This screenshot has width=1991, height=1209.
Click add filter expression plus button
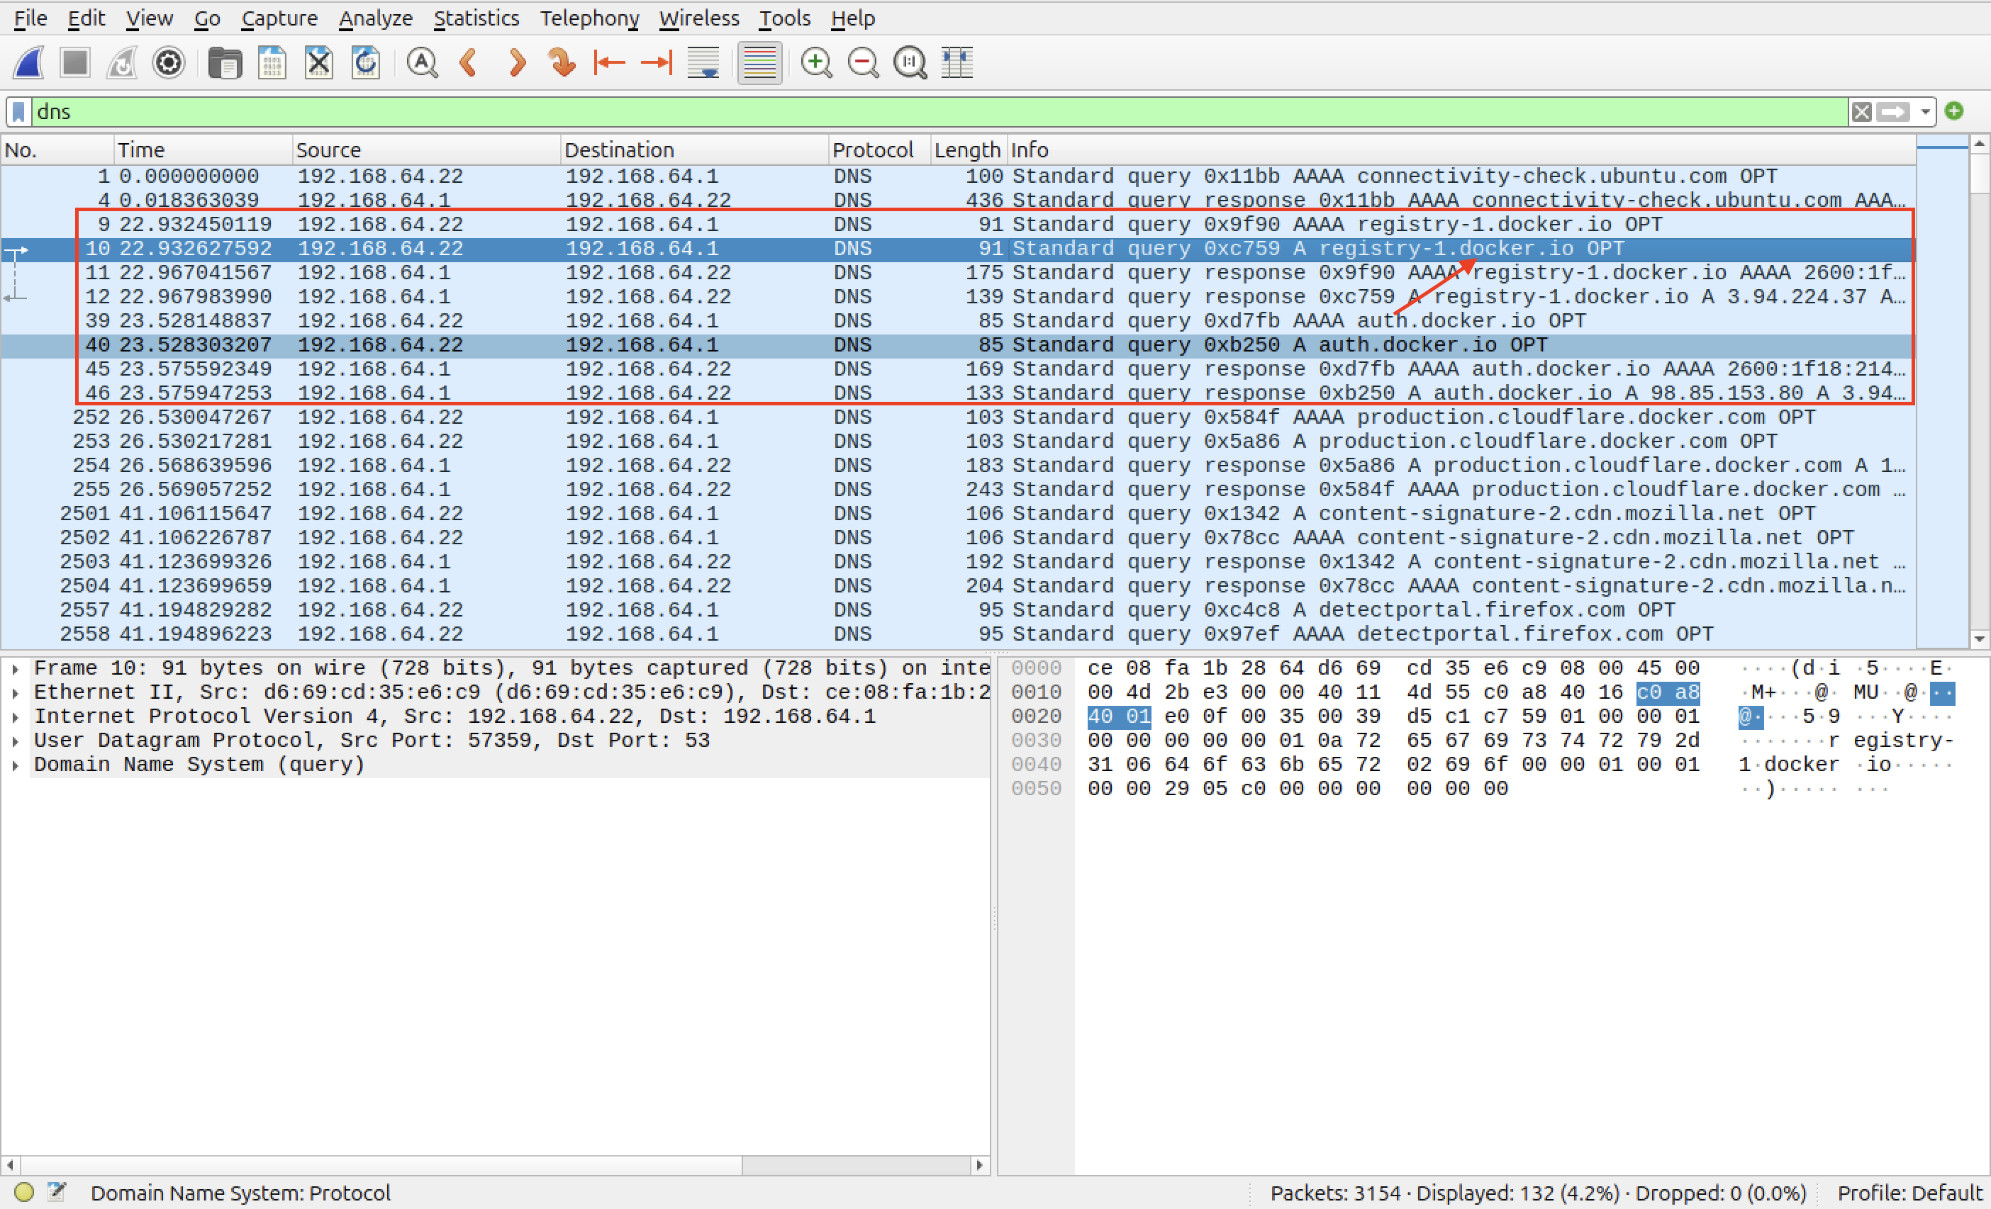(x=1954, y=111)
